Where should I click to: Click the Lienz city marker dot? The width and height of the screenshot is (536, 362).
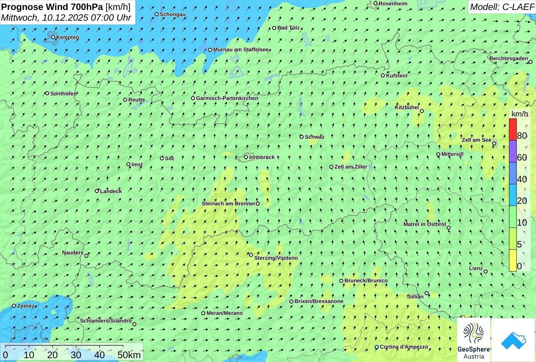pyautogui.click(x=485, y=272)
